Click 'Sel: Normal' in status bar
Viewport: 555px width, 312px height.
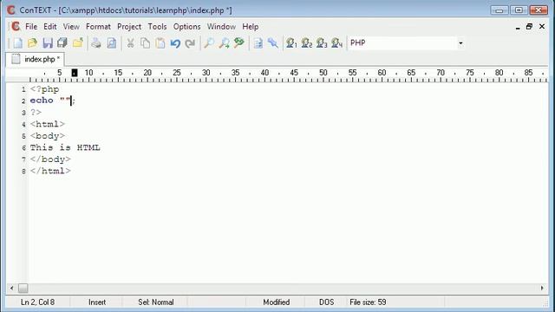156,302
